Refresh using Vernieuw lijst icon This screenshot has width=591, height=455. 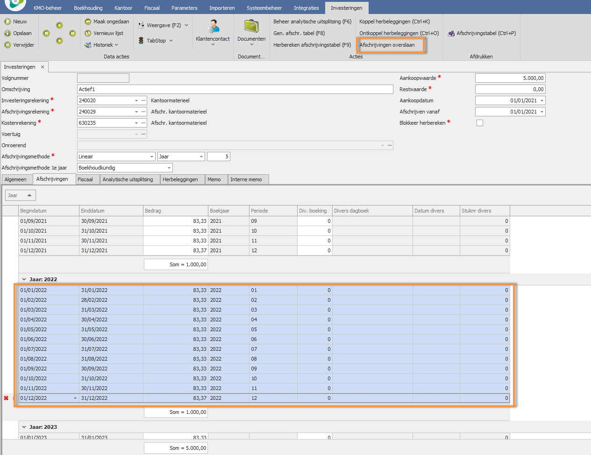point(88,33)
